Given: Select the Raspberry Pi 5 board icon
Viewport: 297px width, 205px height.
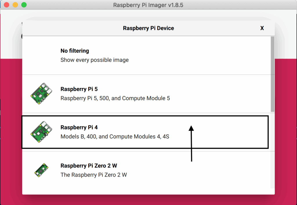Looking at the screenshot, I should point(41,93).
